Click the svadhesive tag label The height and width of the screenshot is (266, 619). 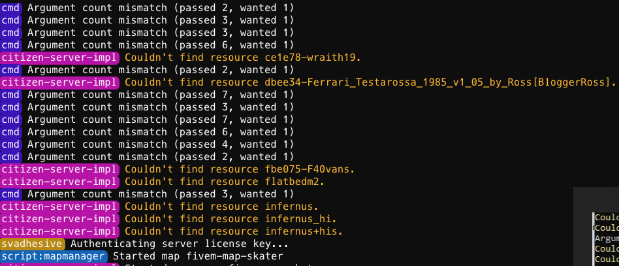tap(32, 244)
